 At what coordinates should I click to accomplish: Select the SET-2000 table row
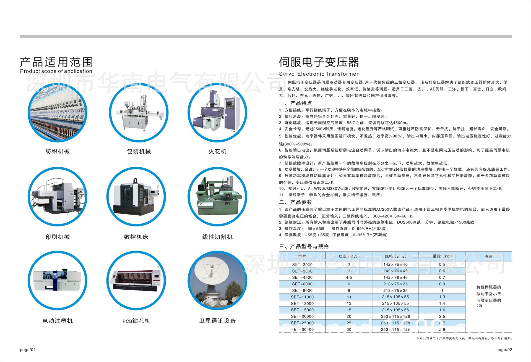pos(302,265)
